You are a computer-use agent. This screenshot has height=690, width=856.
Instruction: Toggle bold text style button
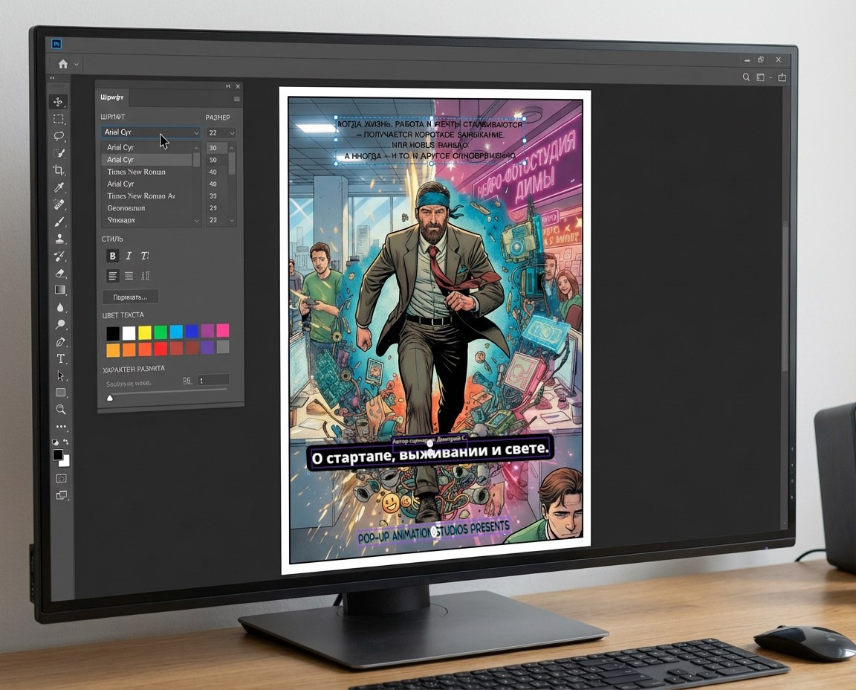pos(112,256)
